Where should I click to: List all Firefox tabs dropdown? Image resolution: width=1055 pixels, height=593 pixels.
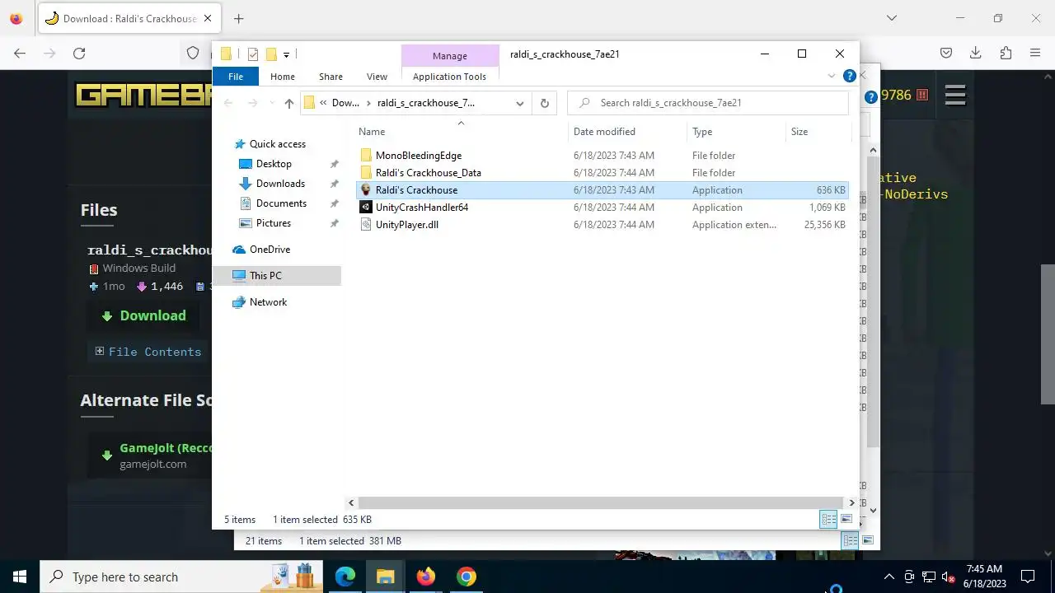(892, 18)
